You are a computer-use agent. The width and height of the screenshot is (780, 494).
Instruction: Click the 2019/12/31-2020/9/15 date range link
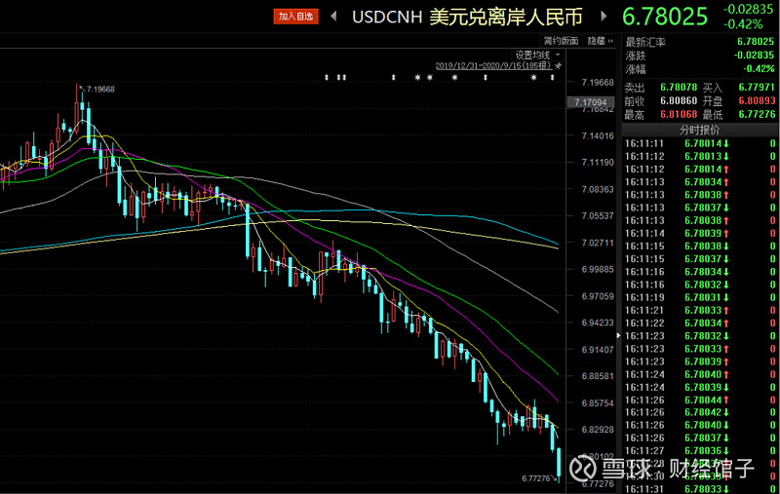pos(493,65)
